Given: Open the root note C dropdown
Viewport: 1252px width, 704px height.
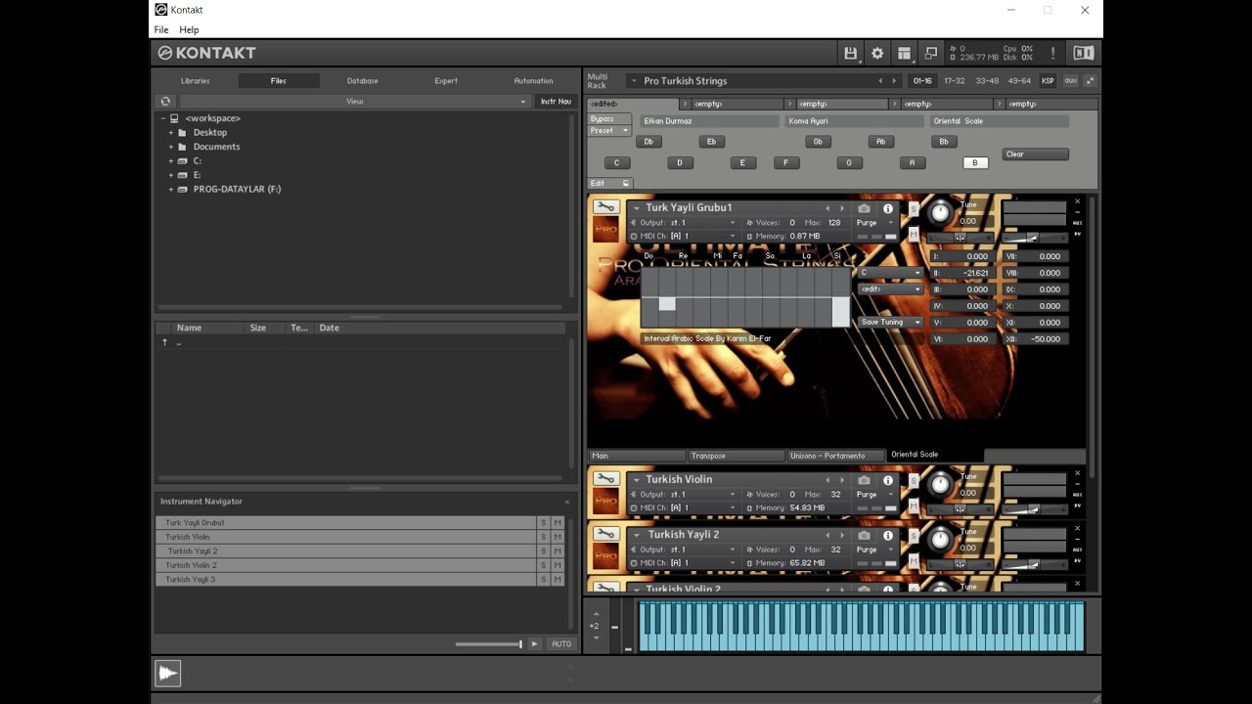Looking at the screenshot, I should 890,273.
